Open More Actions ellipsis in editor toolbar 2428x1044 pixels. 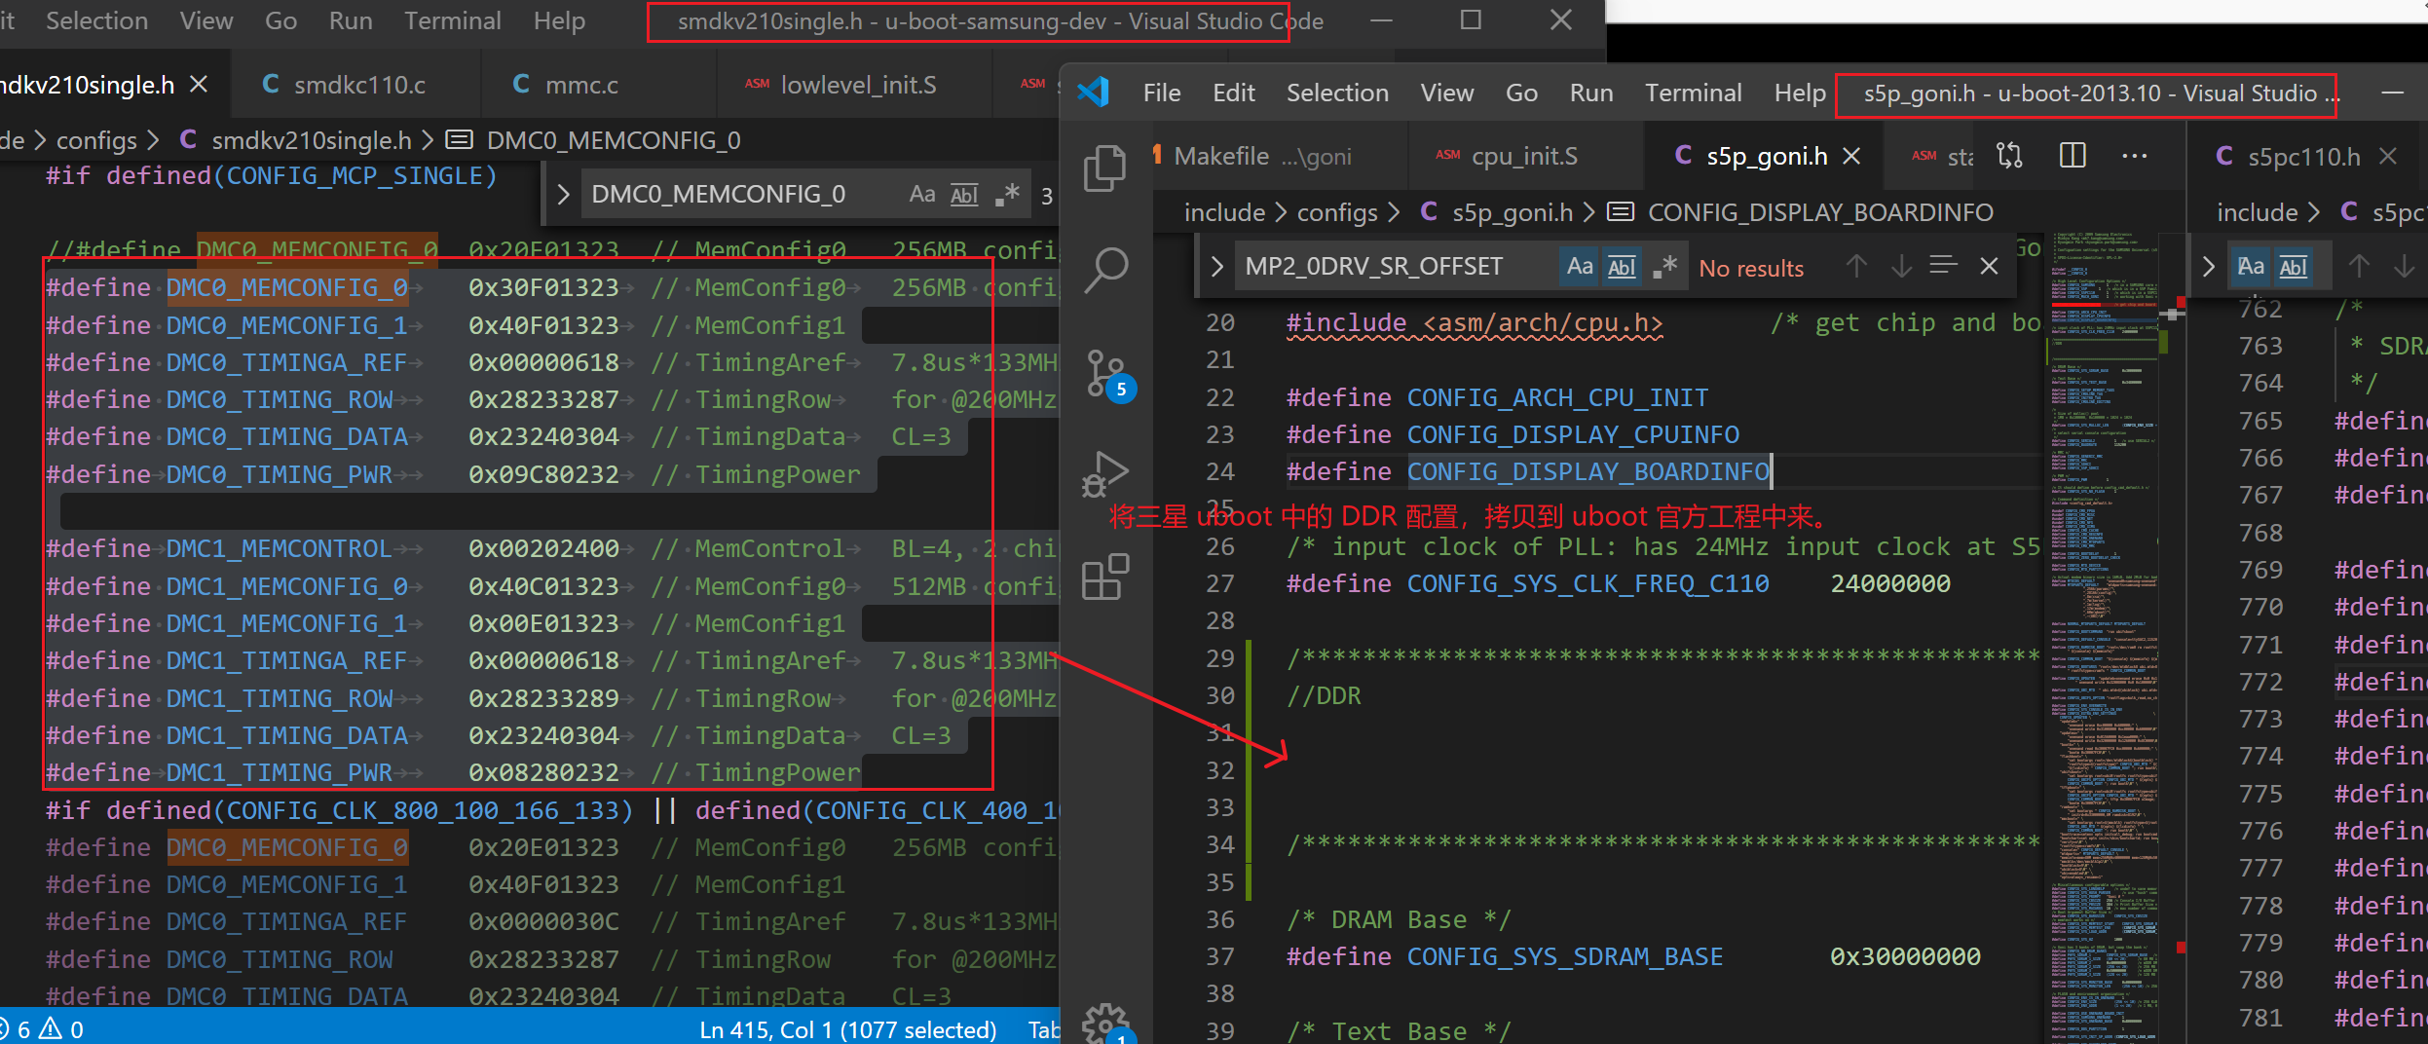(2134, 156)
